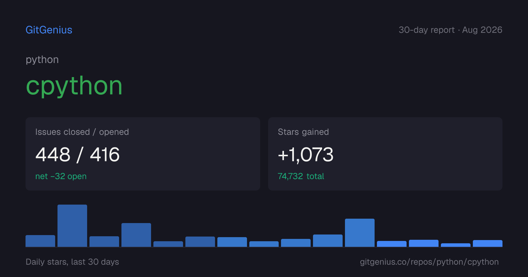Click the '30-day report · Aug 2026' text
This screenshot has height=277, width=528.
tap(450, 30)
